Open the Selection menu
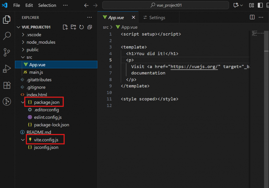 pos(47,5)
